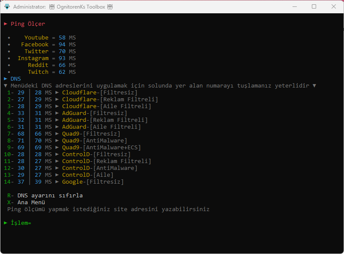
Task: Maximize the OgnitorenKs Toolbox window
Action: tap(314, 6)
